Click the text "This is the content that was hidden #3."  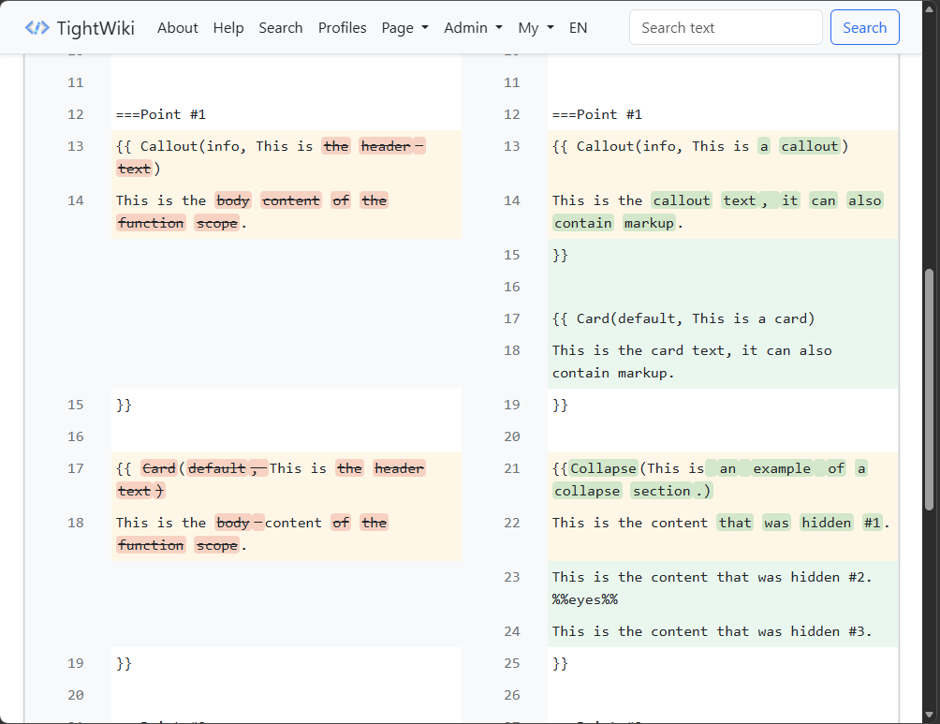712,631
